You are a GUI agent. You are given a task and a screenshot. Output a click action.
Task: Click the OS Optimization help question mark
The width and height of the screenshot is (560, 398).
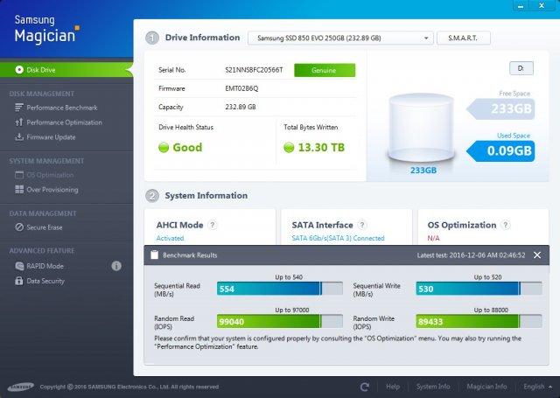pyautogui.click(x=506, y=225)
